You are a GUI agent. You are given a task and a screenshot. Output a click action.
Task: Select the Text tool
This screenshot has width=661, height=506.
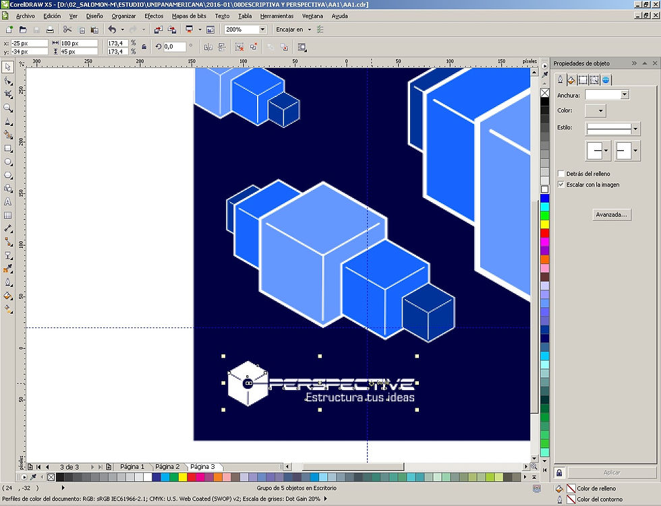(7, 201)
